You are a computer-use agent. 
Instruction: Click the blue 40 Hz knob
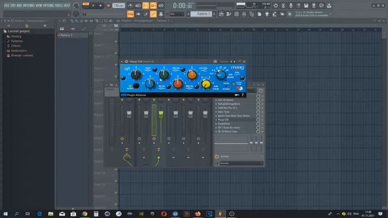click(150, 84)
